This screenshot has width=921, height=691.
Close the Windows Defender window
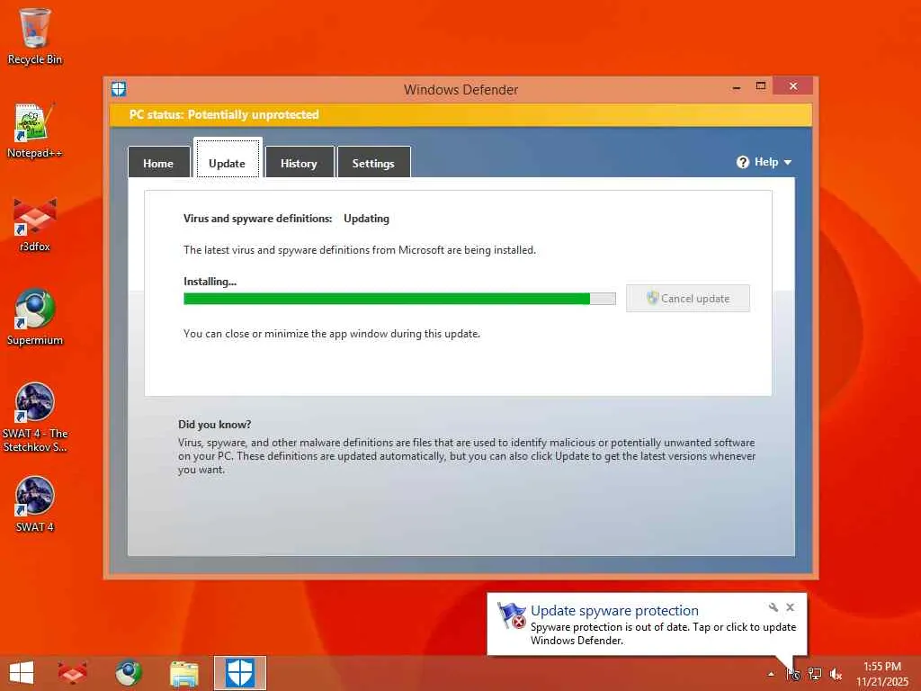(x=793, y=86)
